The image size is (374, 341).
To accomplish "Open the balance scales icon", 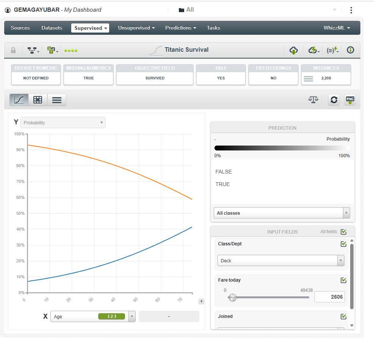I will coord(313,100).
